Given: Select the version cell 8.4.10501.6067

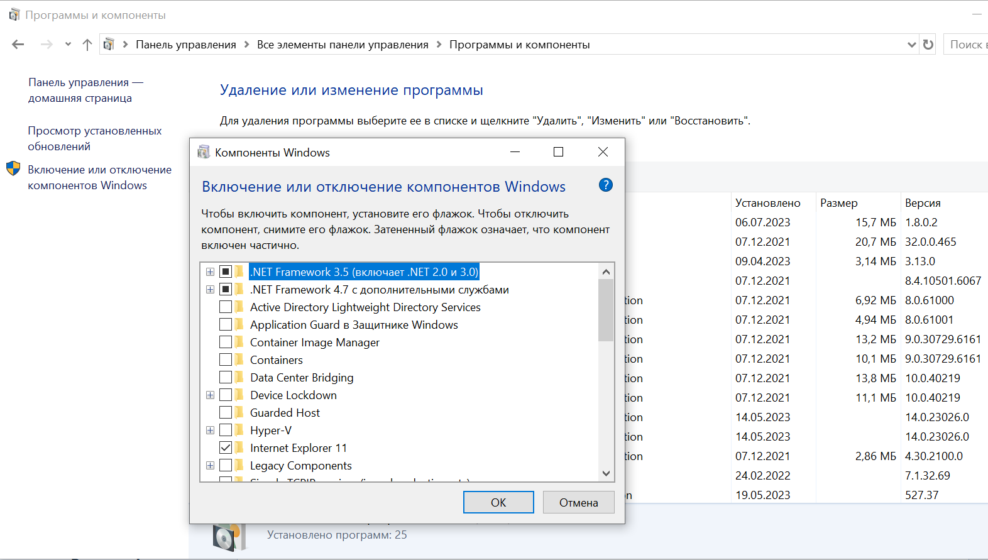Looking at the screenshot, I should [943, 280].
